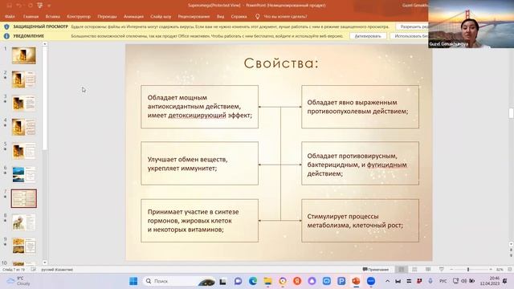Image resolution: width=514 pixels, height=289 pixels.
Task: Select slide 5 thumbnail
Action: point(23,151)
